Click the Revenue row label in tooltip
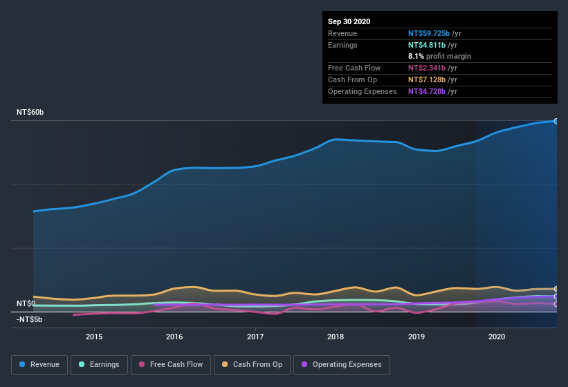The width and height of the screenshot is (568, 387). [342, 33]
